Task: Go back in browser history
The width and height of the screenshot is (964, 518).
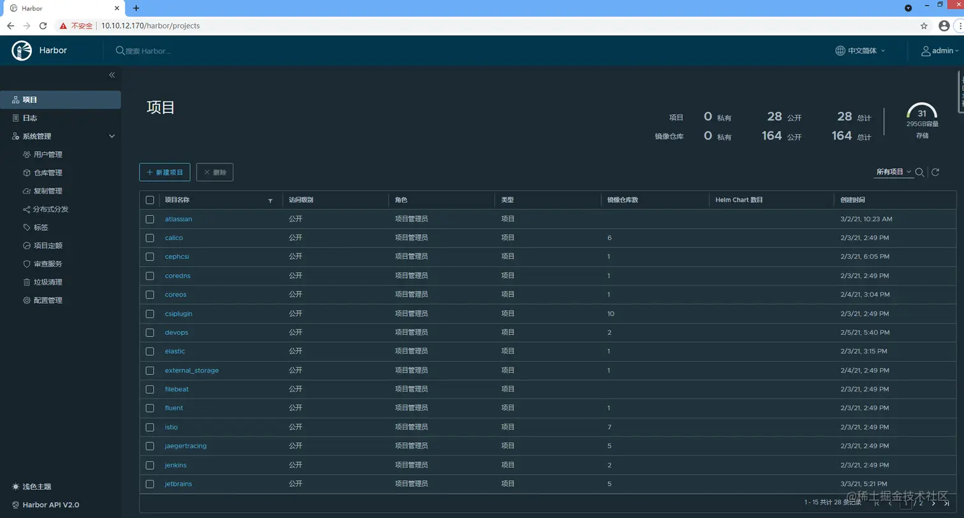Action: pyautogui.click(x=11, y=26)
